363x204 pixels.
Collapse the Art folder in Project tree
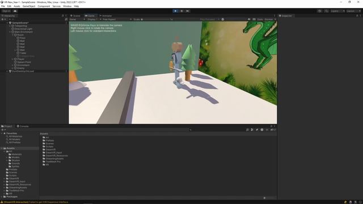[x=5, y=151]
